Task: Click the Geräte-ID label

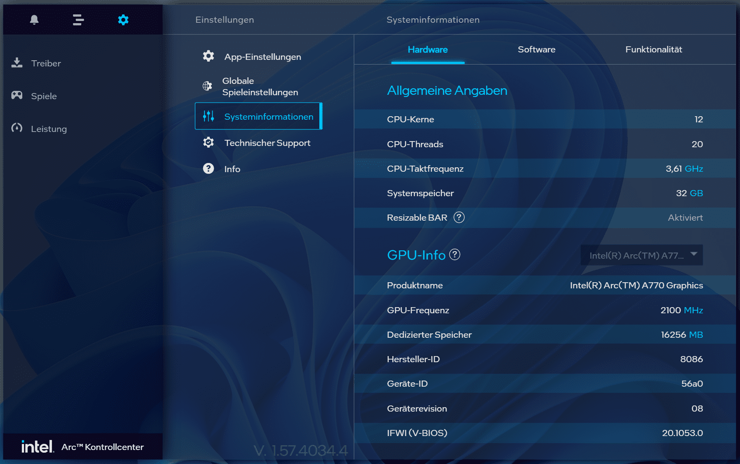Action: [407, 384]
